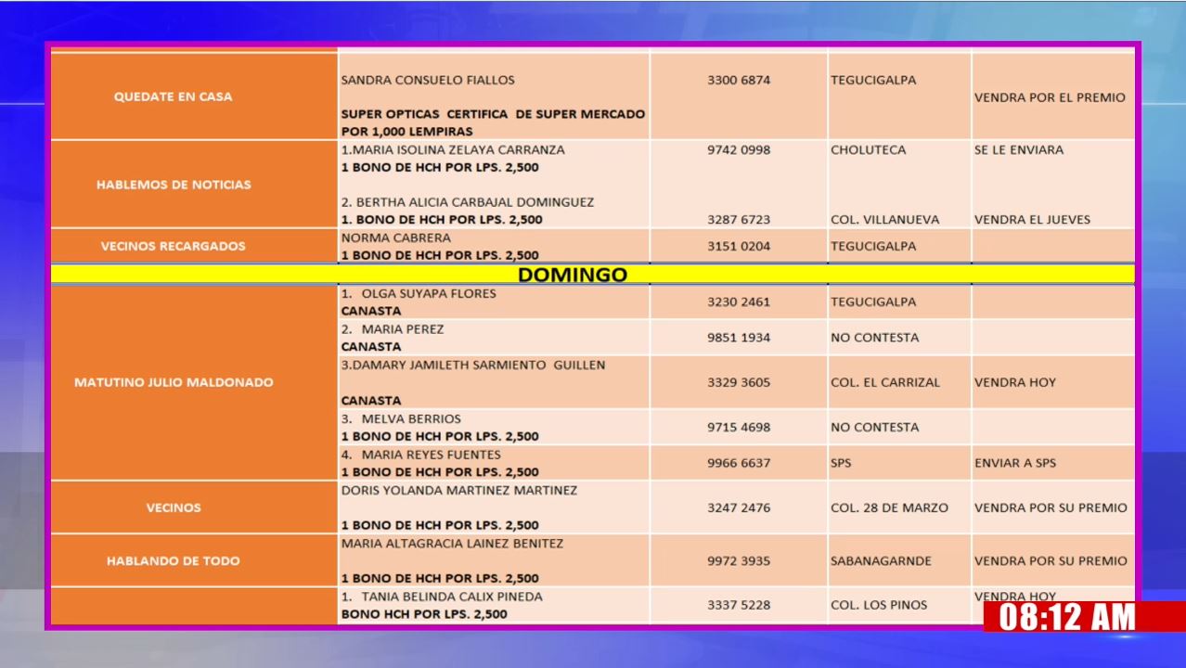Select the Doris Yolanda Martinez Martinez entry
Viewport: 1186px width, 668px height.
pos(458,491)
